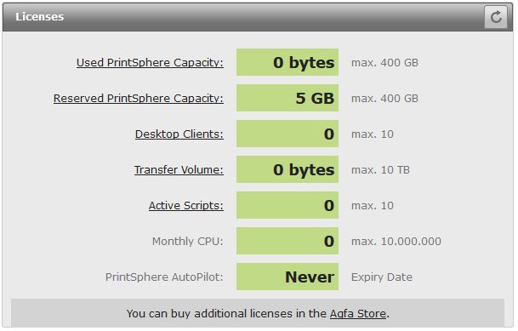The image size is (518, 331).
Task: Click the 5 GB reserved capacity value
Action: click(x=287, y=98)
